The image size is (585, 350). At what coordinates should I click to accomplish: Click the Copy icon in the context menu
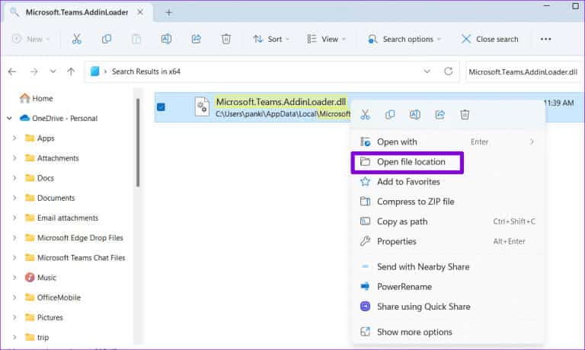[390, 114]
